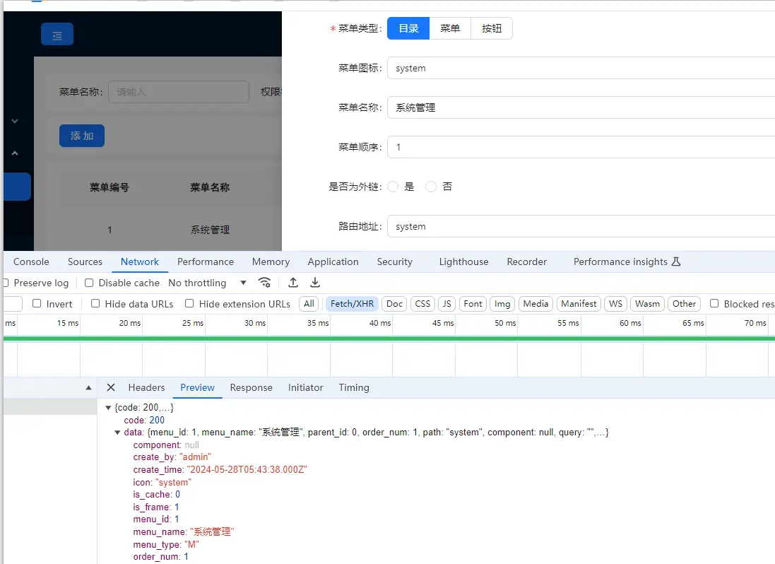The height and width of the screenshot is (564, 775).
Task: Show the request Headers tab
Action: coord(146,387)
